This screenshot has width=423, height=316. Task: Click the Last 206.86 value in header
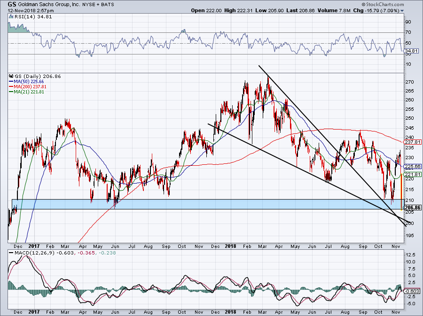pos(301,10)
